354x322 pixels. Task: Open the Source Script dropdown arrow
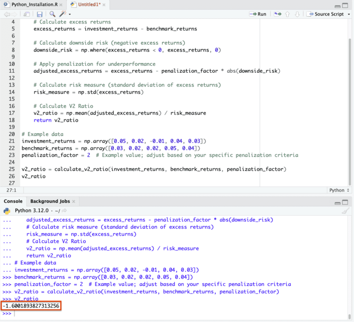pyautogui.click(x=348, y=14)
